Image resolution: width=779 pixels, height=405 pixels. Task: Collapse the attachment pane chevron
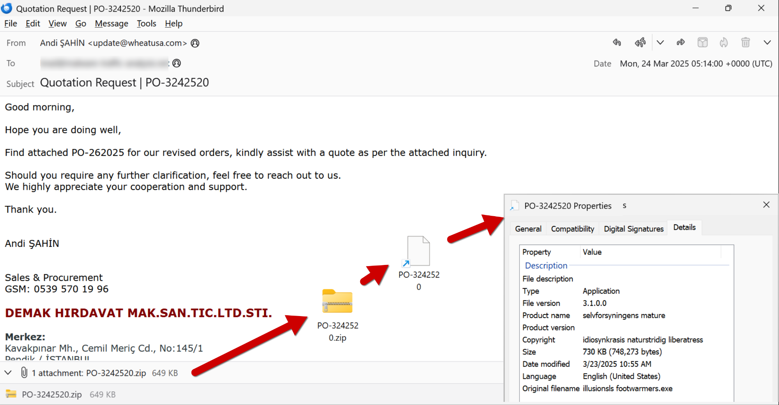(8, 373)
